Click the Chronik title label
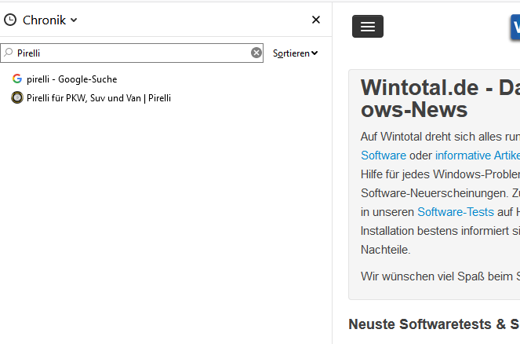 pyautogui.click(x=45, y=20)
